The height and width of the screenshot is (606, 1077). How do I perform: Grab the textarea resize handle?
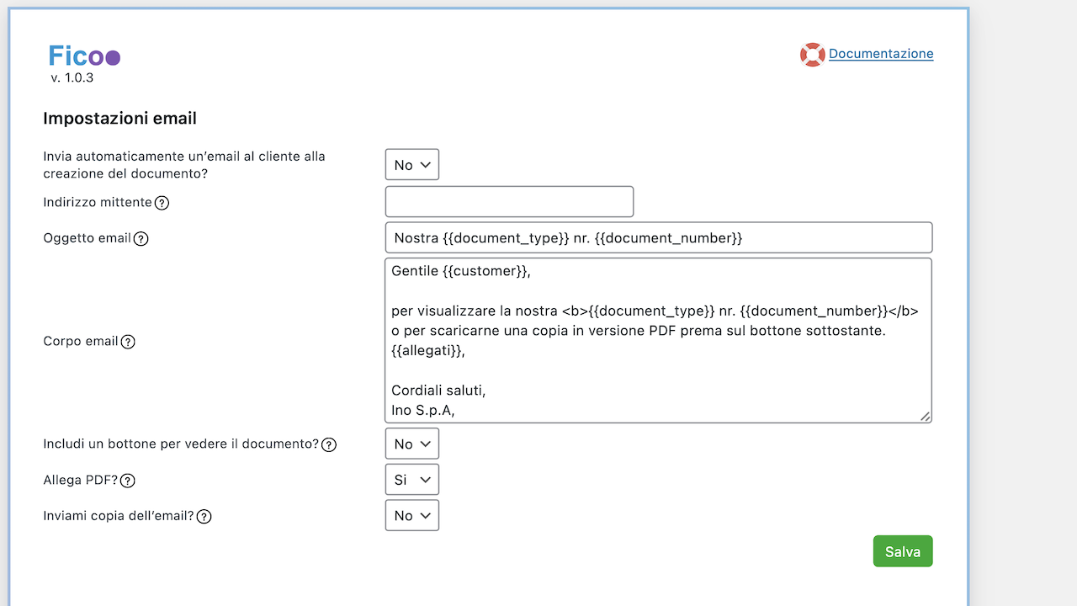[925, 416]
